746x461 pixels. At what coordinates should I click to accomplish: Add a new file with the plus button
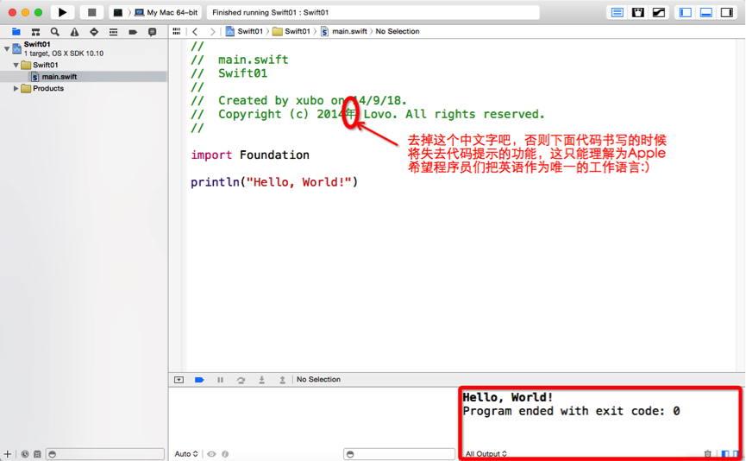click(7, 454)
